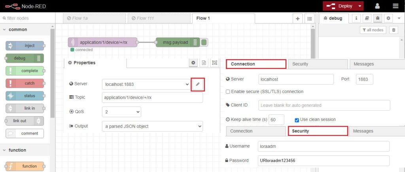
Task: Open the node appearance icon
Action: click(214, 62)
